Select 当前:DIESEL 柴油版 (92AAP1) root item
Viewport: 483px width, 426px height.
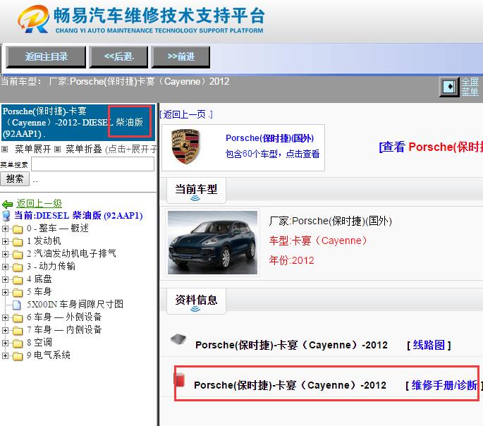point(78,215)
